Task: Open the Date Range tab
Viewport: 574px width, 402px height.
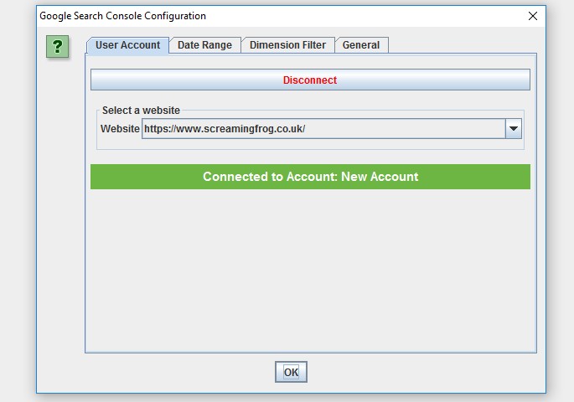Action: (204, 45)
